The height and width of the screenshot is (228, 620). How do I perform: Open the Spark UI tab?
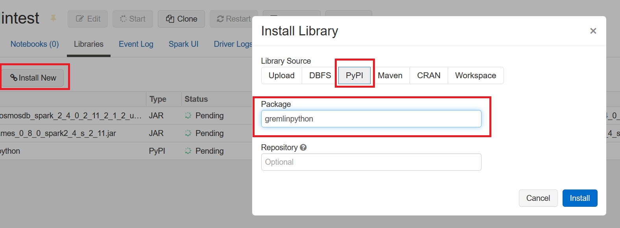click(183, 44)
